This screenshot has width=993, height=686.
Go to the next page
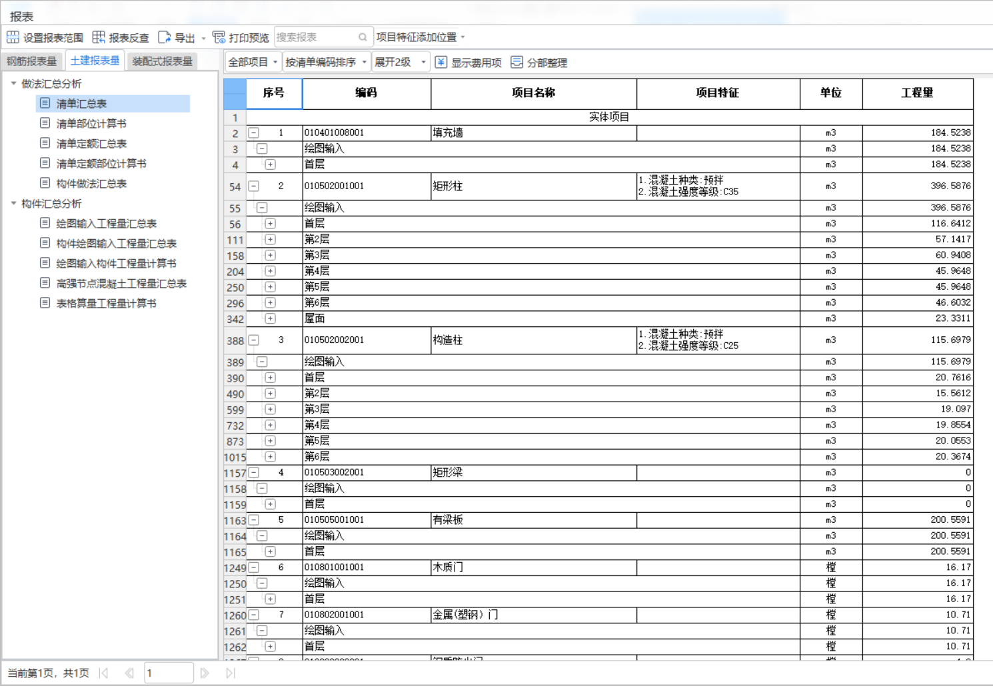coord(205,673)
